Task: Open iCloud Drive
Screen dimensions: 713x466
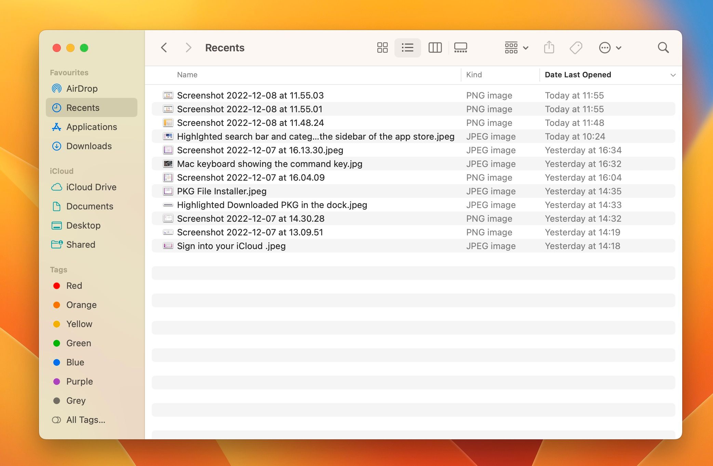Action: pos(91,187)
